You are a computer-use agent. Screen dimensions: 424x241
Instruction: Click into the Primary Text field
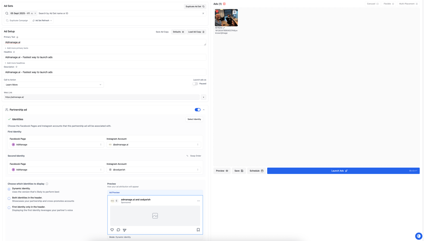tap(105, 42)
